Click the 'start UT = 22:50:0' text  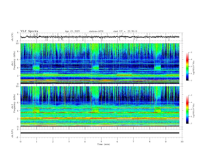(125, 31)
